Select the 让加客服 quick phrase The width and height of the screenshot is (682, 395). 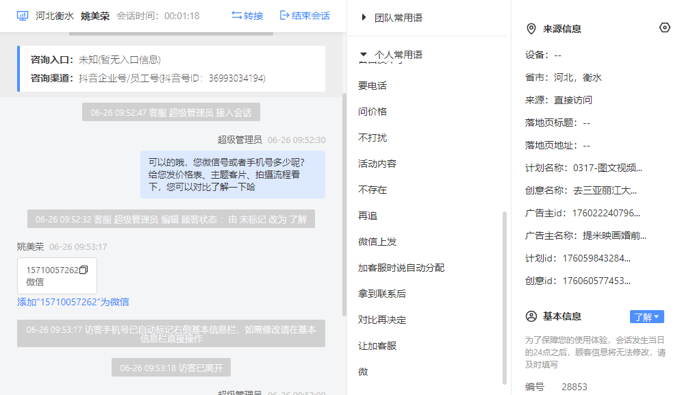pyautogui.click(x=377, y=346)
